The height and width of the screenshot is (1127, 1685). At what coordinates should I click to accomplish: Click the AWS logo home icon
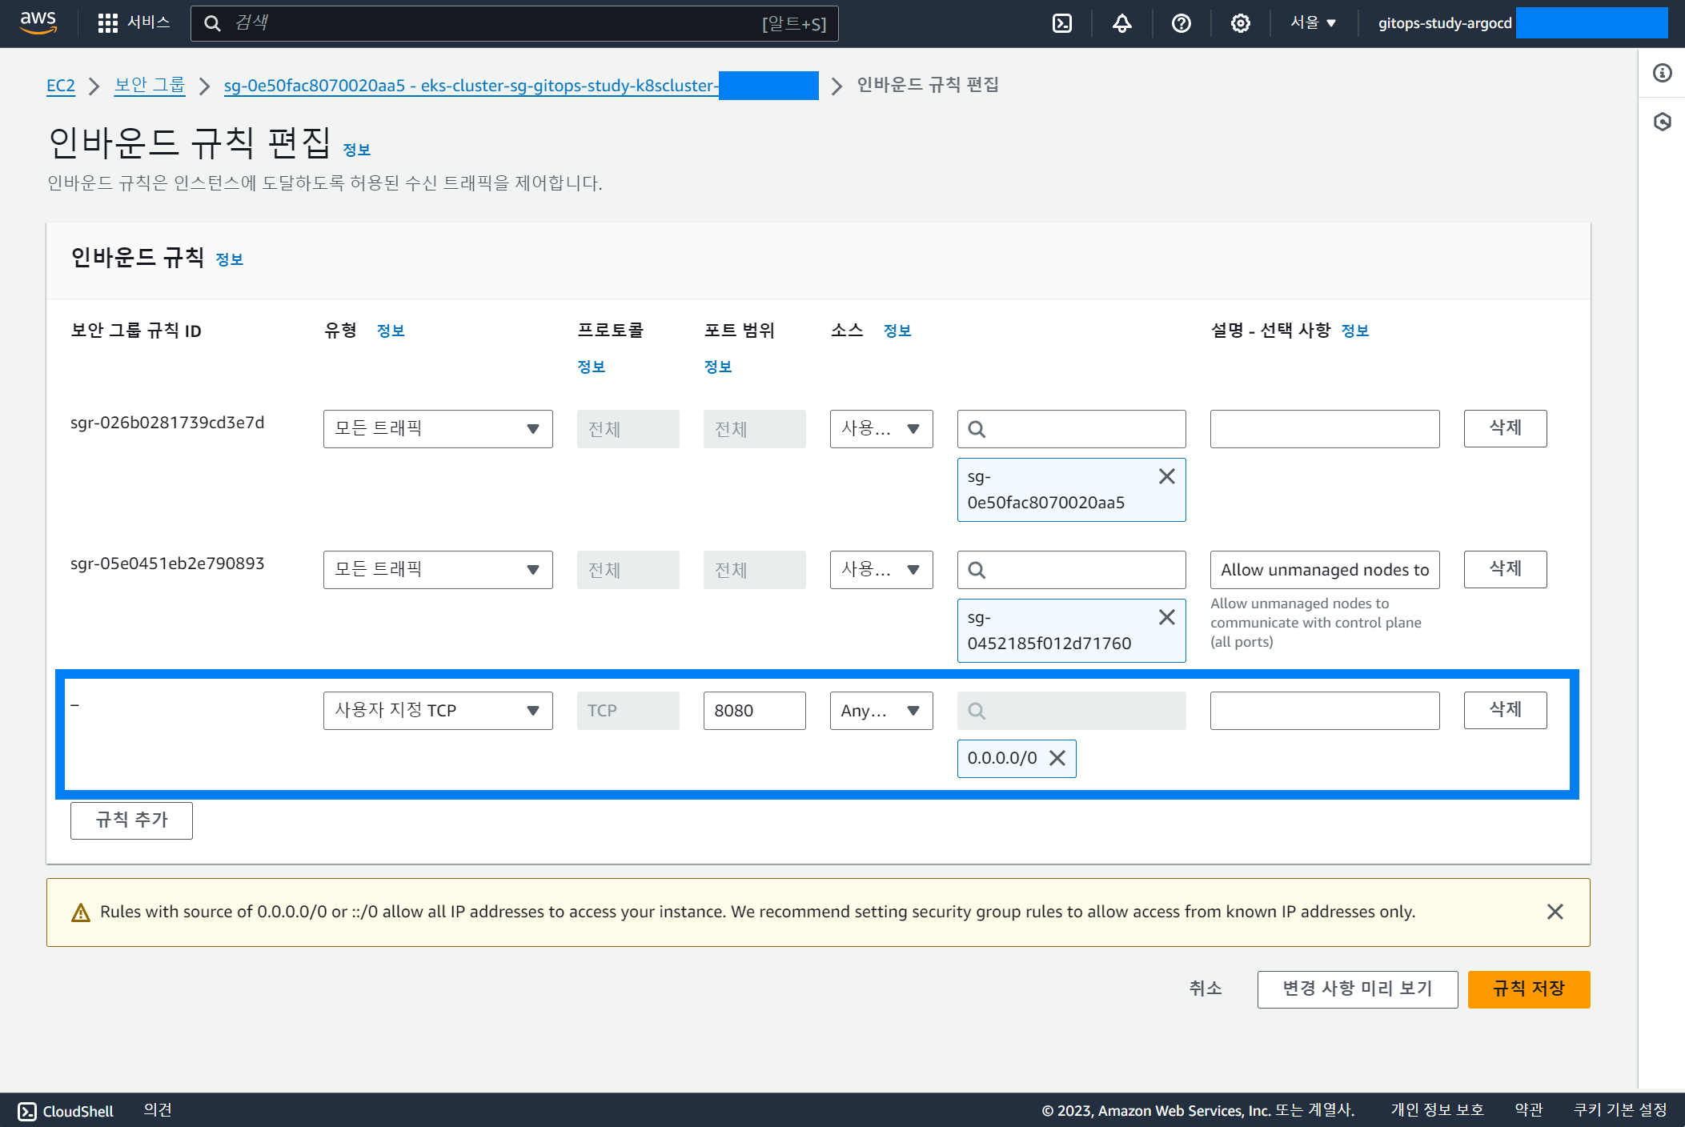point(38,22)
